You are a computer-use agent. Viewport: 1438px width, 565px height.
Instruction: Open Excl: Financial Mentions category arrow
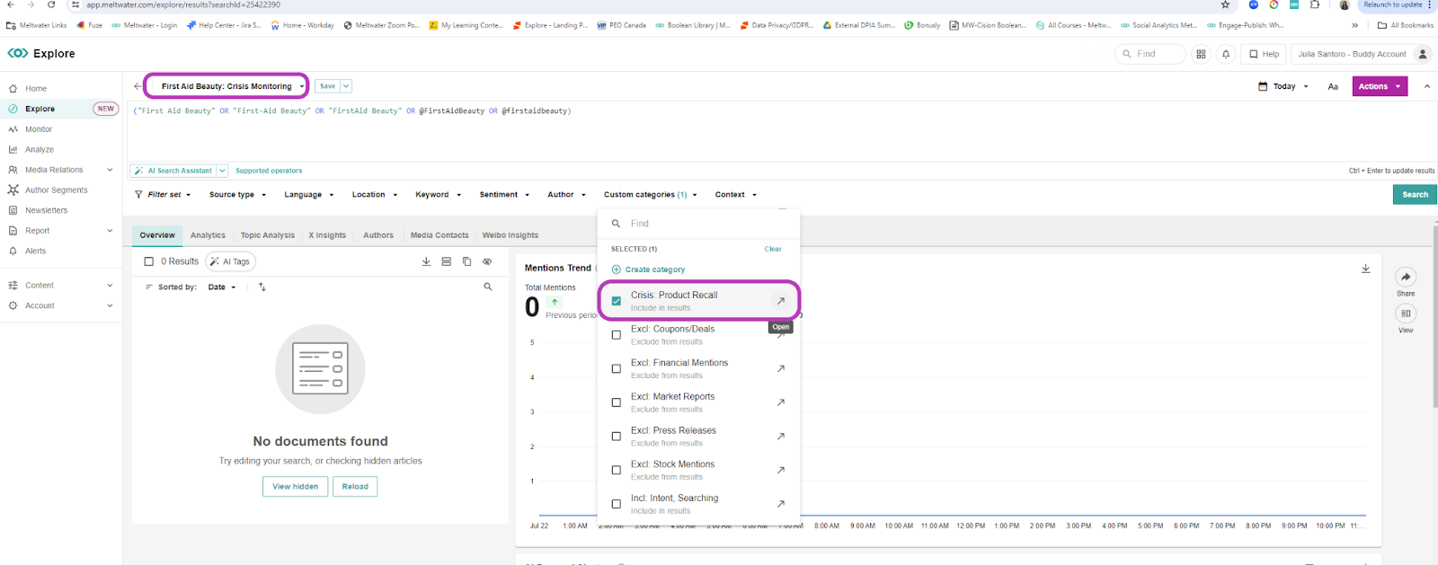pos(781,368)
